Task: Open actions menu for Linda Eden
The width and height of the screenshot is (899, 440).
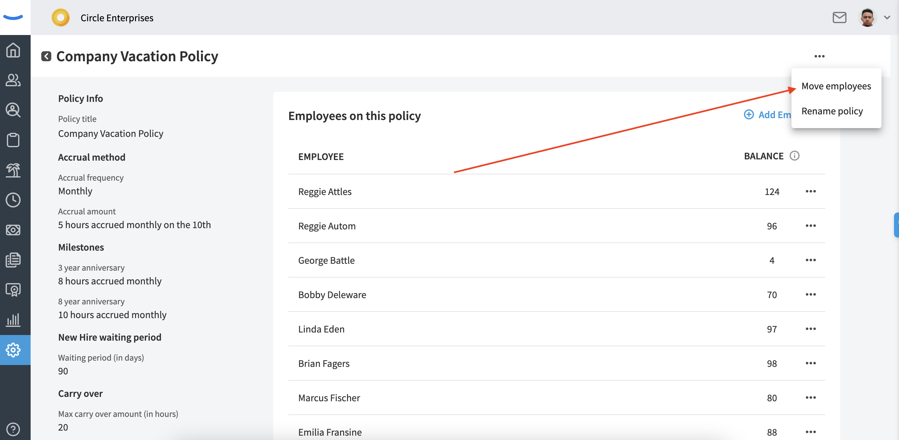Action: point(811,329)
